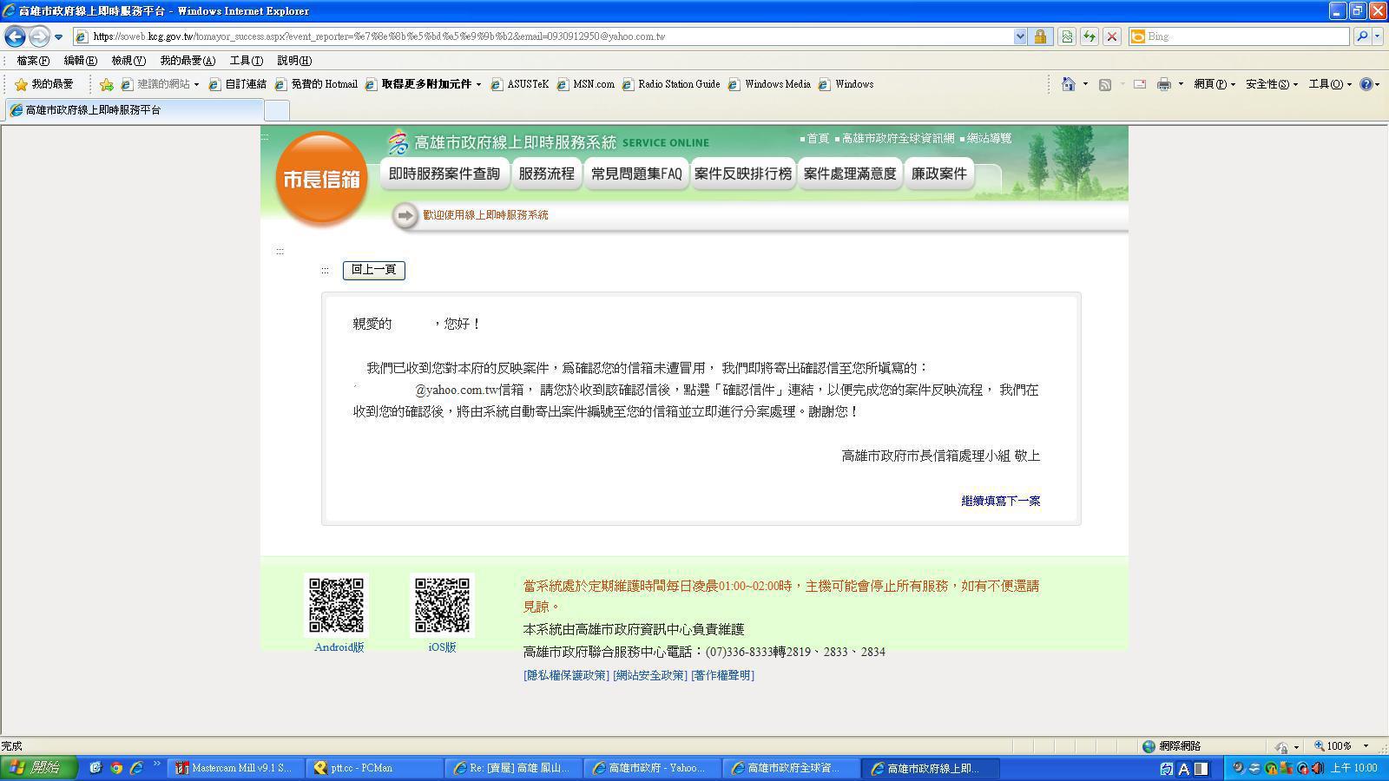Viewport: 1389px width, 781px height.
Task: Open the ASUSTeK favorites link
Action: (x=520, y=84)
